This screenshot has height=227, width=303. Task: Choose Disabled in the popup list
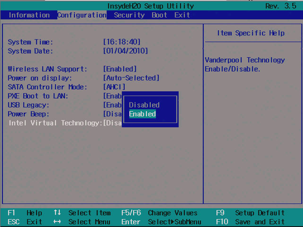point(144,105)
